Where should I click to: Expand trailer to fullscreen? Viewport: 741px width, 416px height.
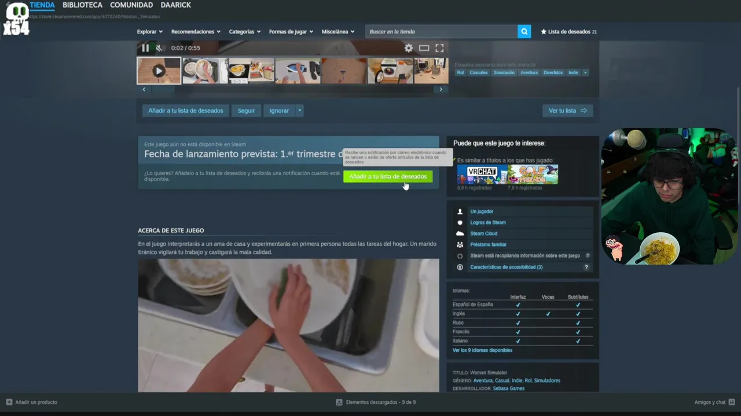439,48
